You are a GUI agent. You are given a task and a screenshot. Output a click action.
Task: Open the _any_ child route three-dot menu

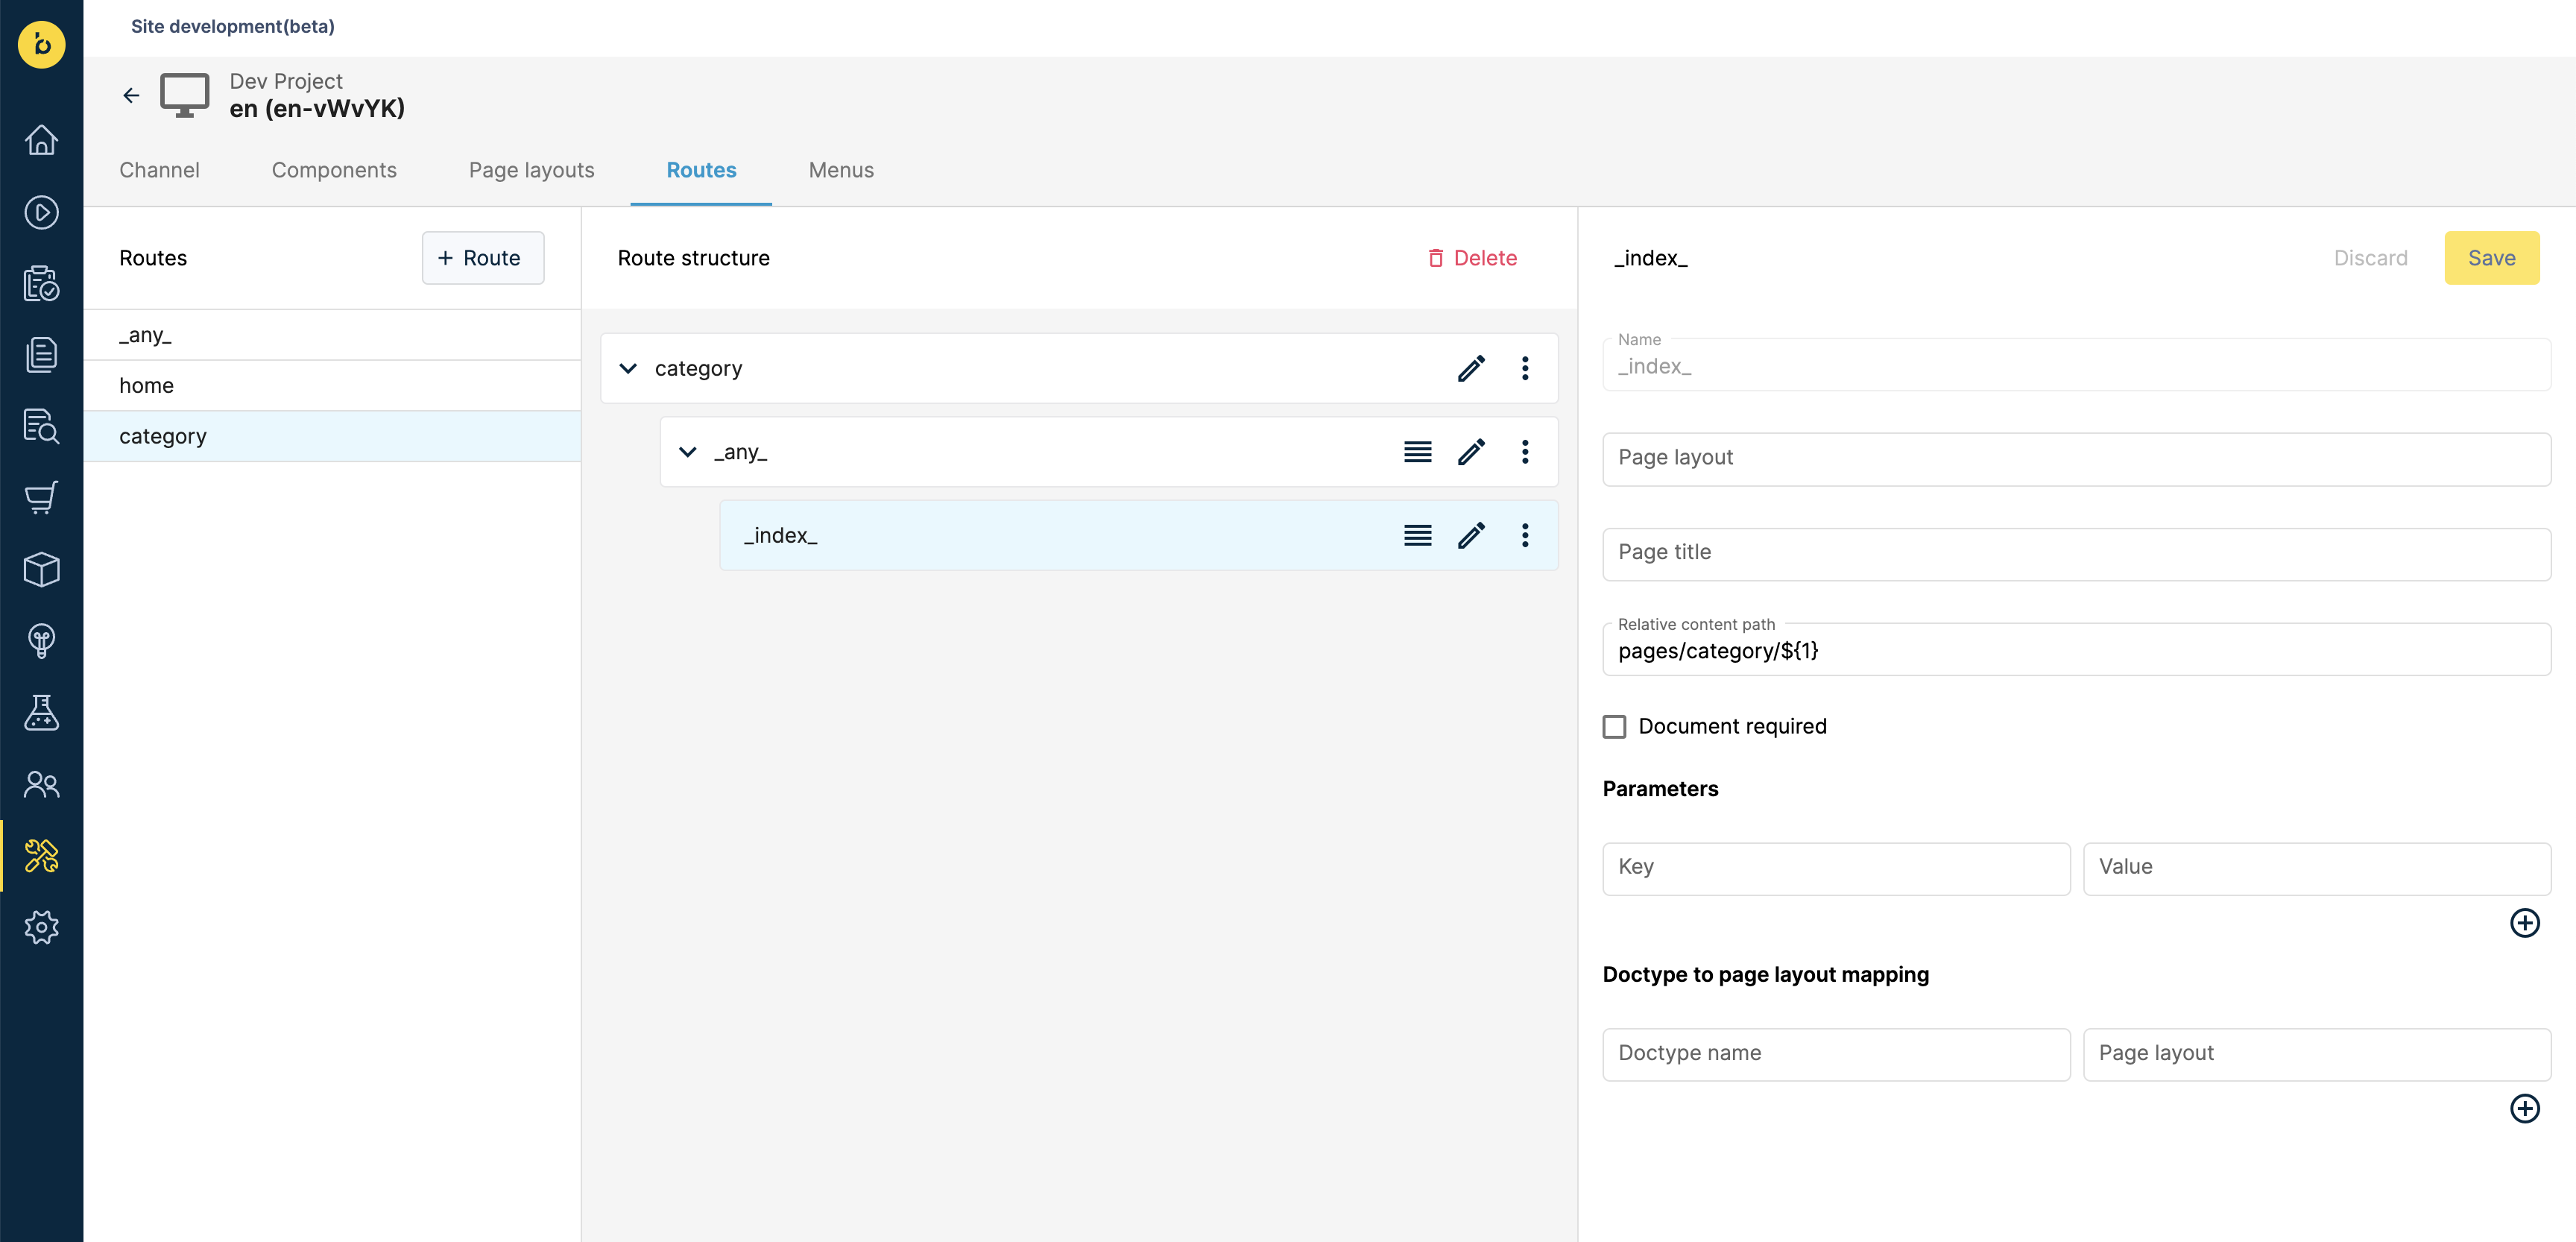(x=1525, y=452)
